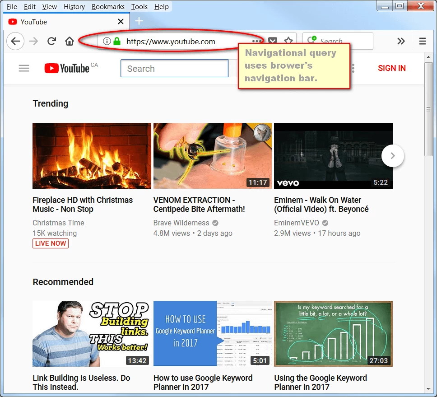Image resolution: width=437 pixels, height=397 pixels.
Task: Click the 5:01 duration badge
Action: [x=260, y=360]
